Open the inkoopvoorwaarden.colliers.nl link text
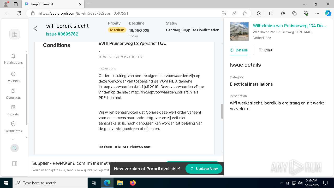334x188 pixels. coord(162,92)
